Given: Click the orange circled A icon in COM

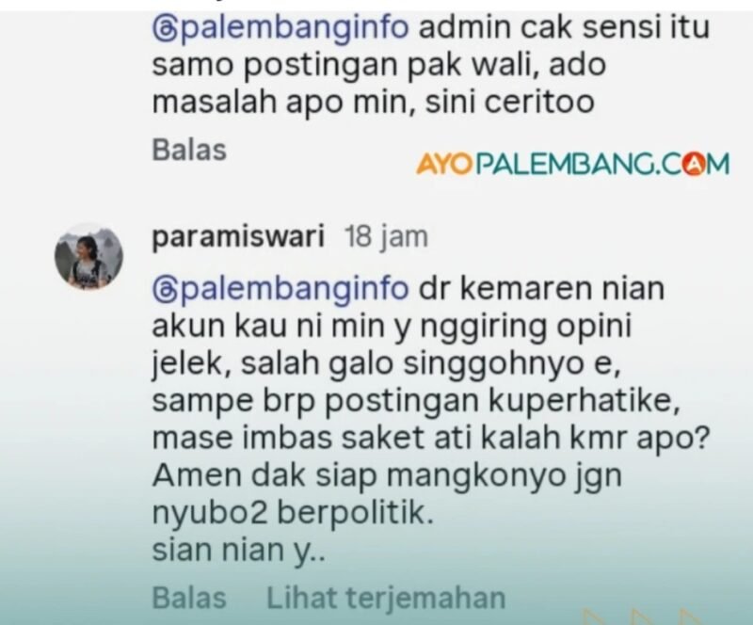Looking at the screenshot, I should [x=695, y=166].
